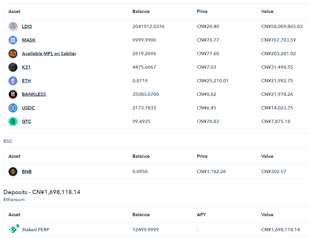Click the BANKLESS token icon
Viewport: 309px width, 238px height.
(x=13, y=94)
